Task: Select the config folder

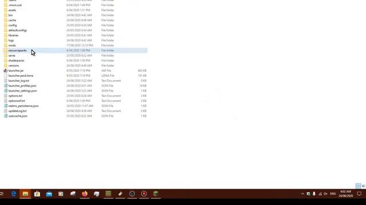Action: pos(13,25)
